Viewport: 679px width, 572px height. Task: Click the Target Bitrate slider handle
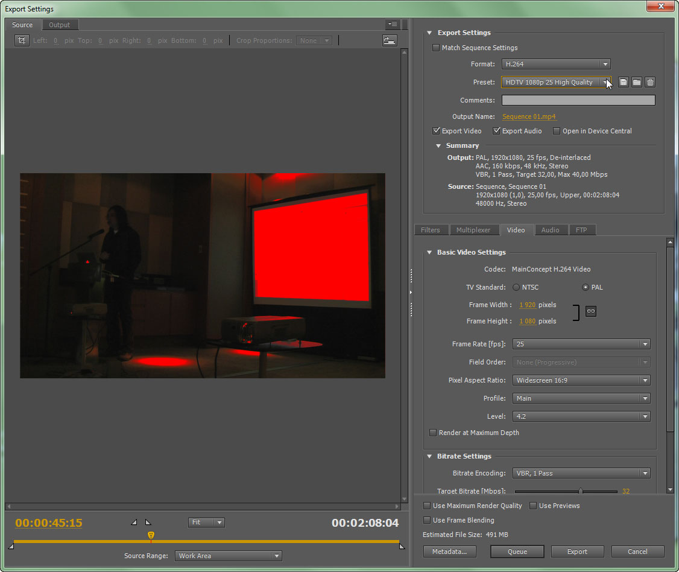[580, 491]
